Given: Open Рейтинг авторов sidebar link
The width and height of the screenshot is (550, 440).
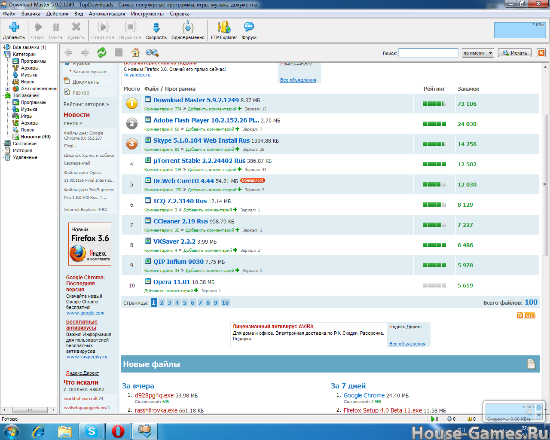Looking at the screenshot, I should click(86, 104).
